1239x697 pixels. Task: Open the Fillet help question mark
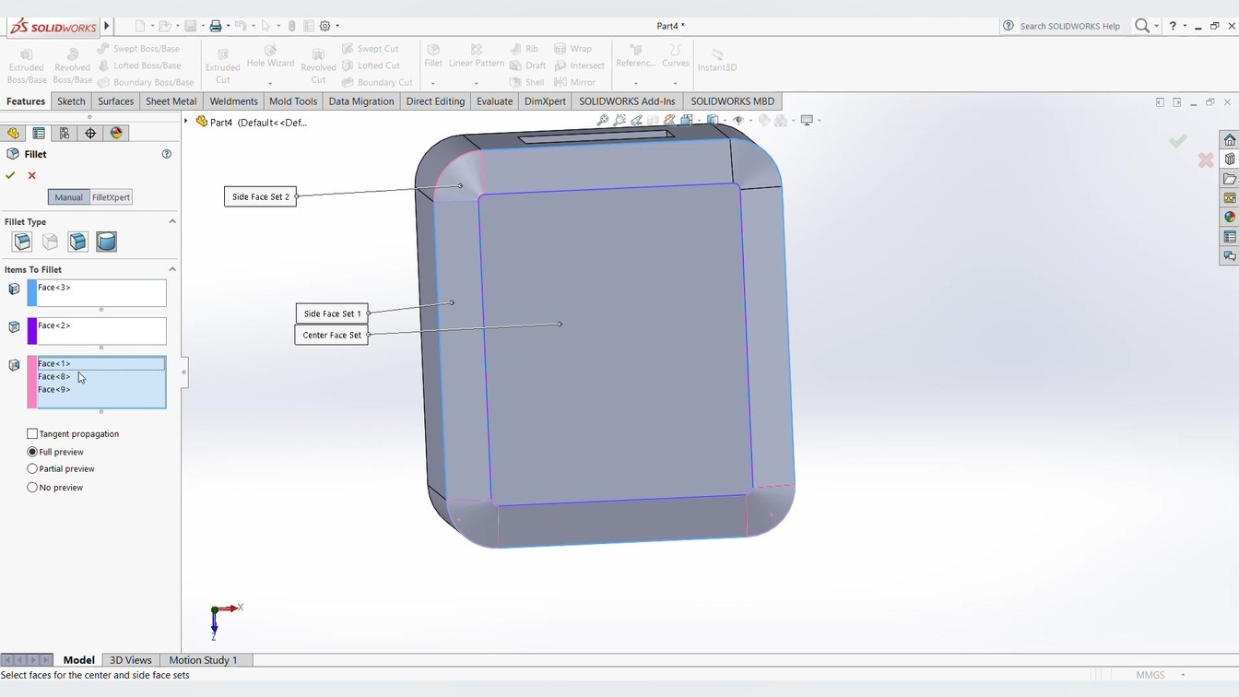[x=167, y=154]
